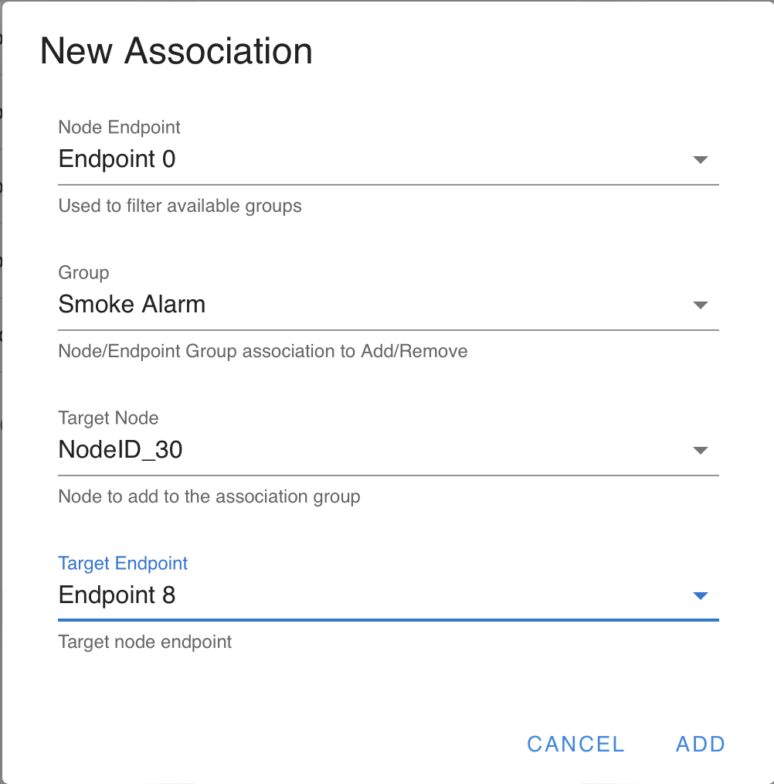Cancel the new association dialog
This screenshot has height=784, width=774.
[x=575, y=744]
